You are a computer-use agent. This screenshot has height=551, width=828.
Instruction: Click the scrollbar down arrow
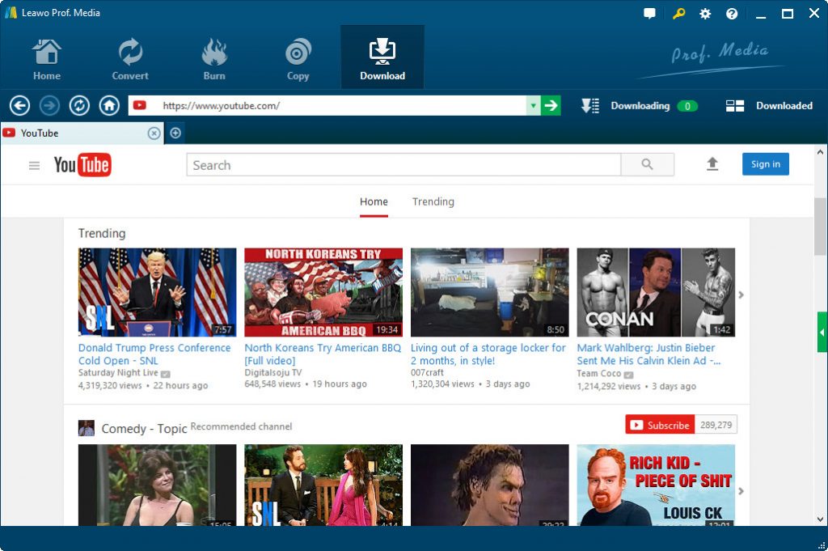click(x=820, y=519)
